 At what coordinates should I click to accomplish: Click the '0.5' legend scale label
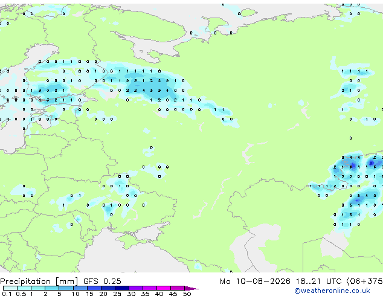[21, 294]
